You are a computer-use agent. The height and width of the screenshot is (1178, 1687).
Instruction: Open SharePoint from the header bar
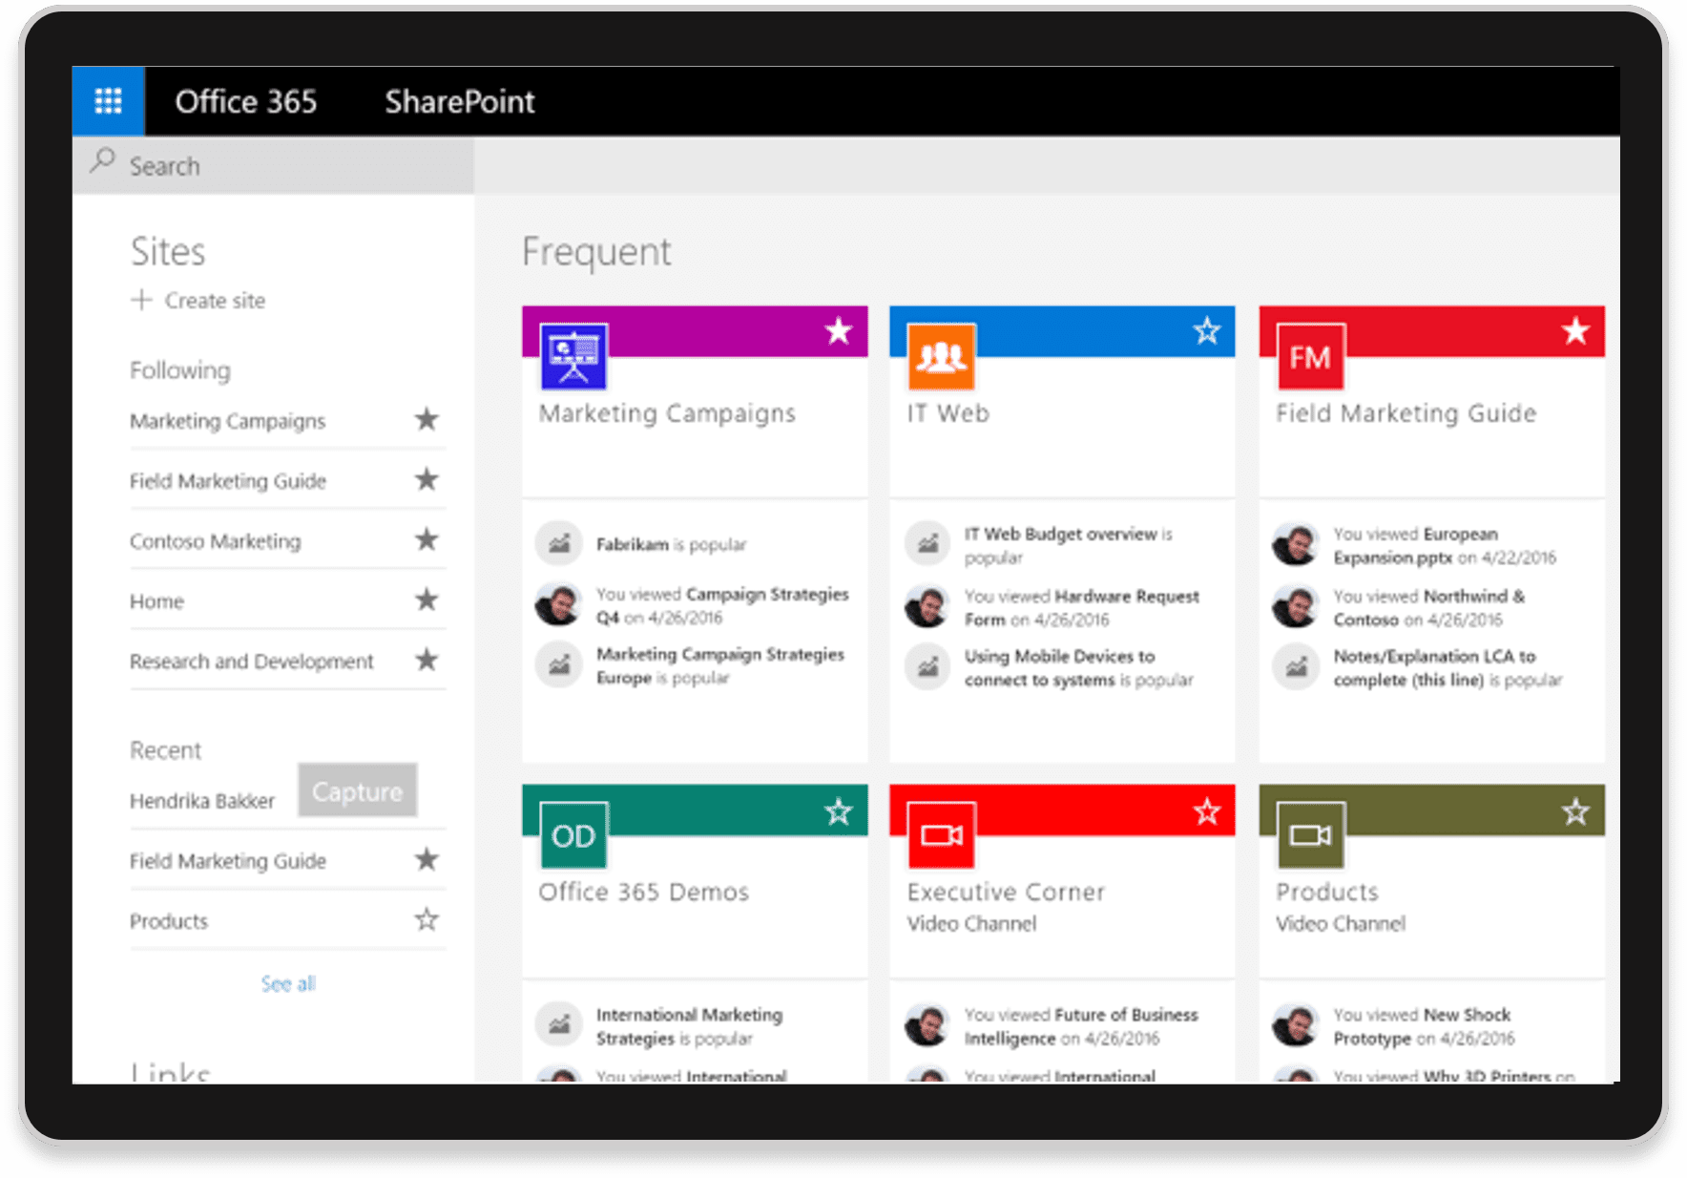click(x=460, y=101)
